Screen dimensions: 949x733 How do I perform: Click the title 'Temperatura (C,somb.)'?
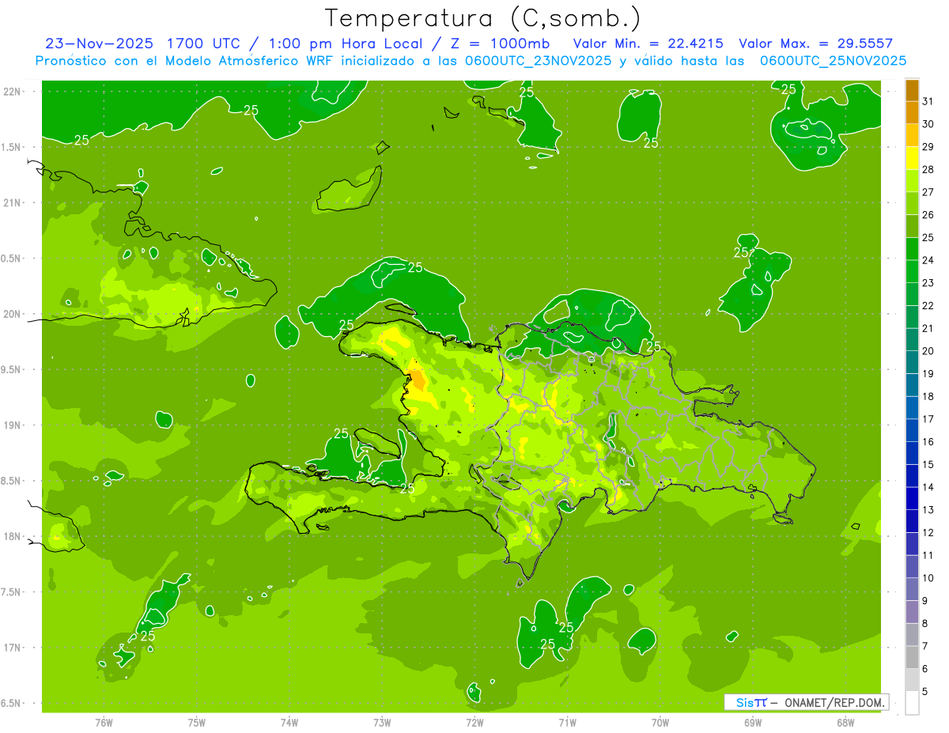(482, 17)
